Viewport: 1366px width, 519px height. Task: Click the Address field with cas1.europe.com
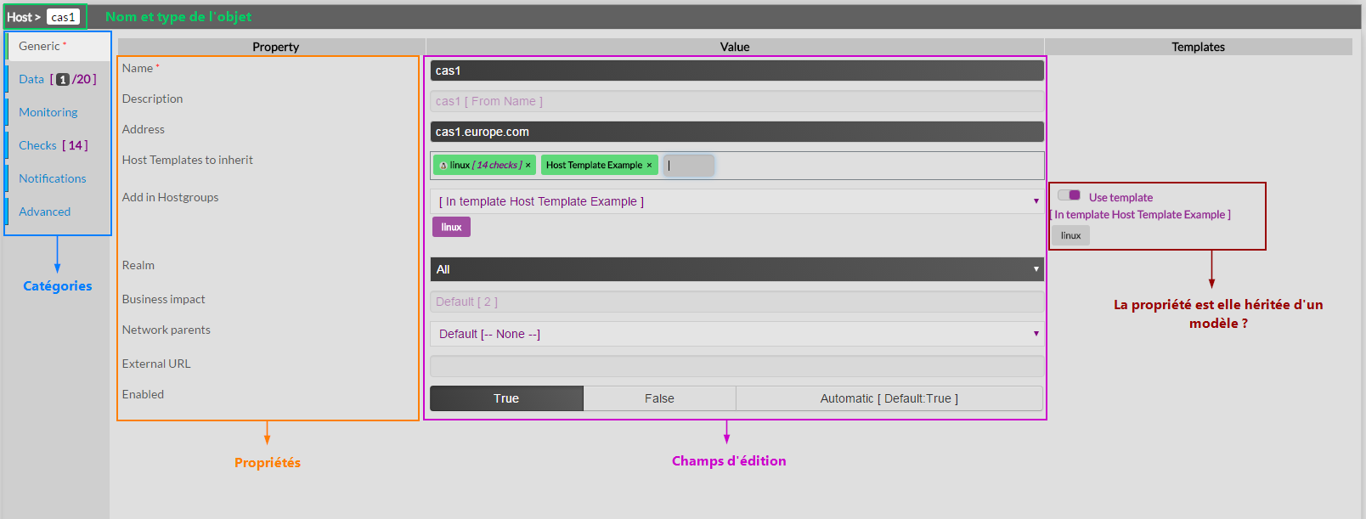tap(737, 132)
